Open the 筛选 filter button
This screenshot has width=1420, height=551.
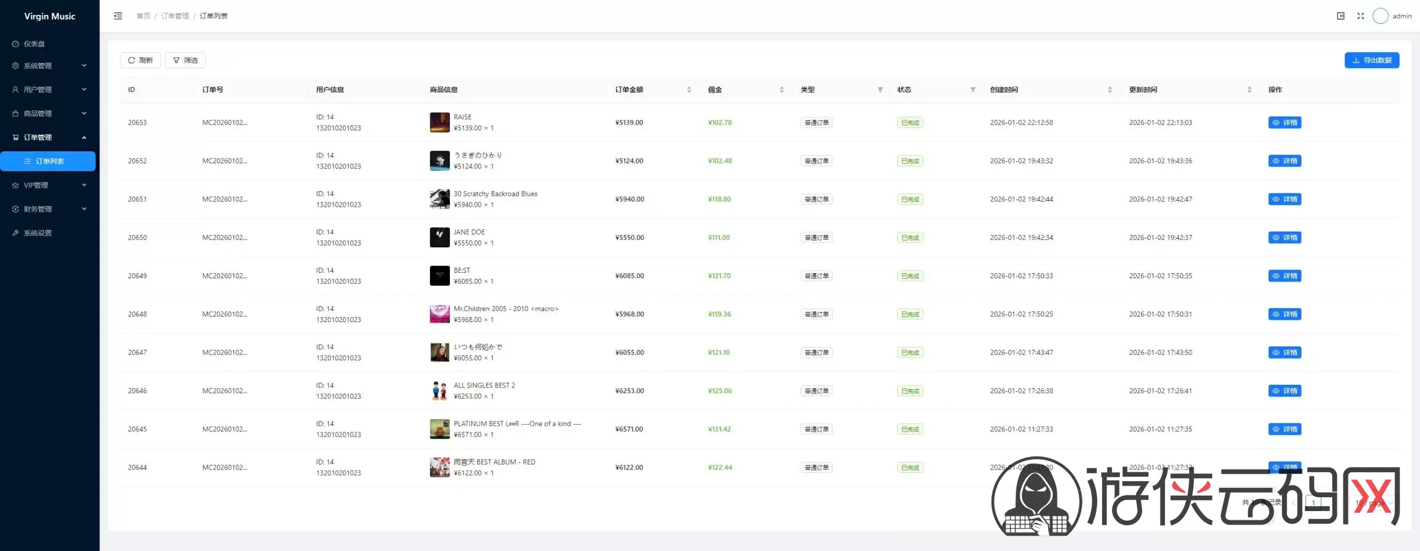click(x=185, y=60)
